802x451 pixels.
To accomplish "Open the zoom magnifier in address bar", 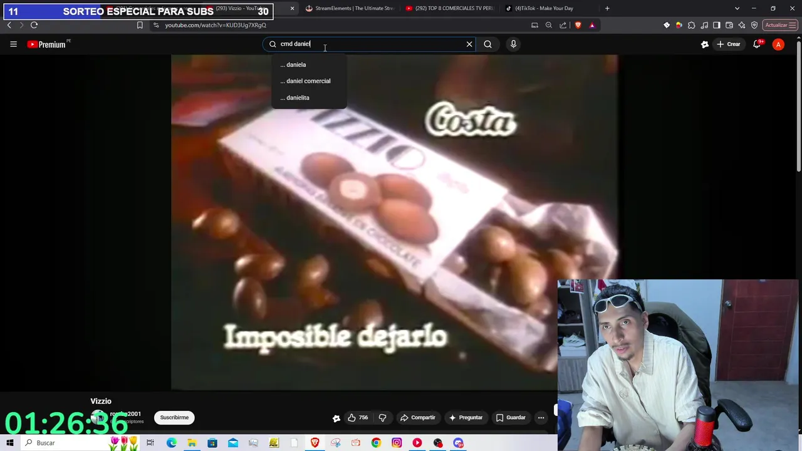I will (549, 25).
